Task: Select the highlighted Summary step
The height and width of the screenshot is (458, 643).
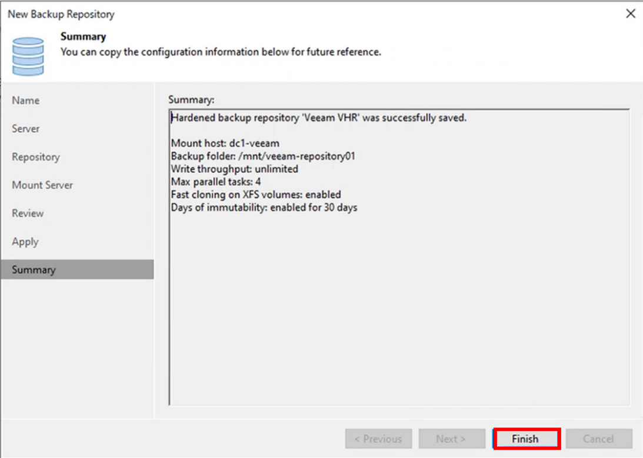Action: (x=78, y=269)
